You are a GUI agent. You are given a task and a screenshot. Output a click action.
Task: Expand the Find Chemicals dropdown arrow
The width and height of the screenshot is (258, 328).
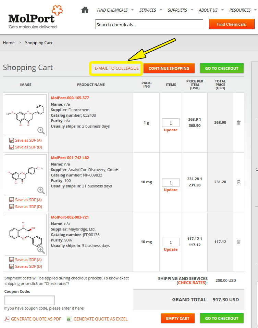[x=132, y=10]
